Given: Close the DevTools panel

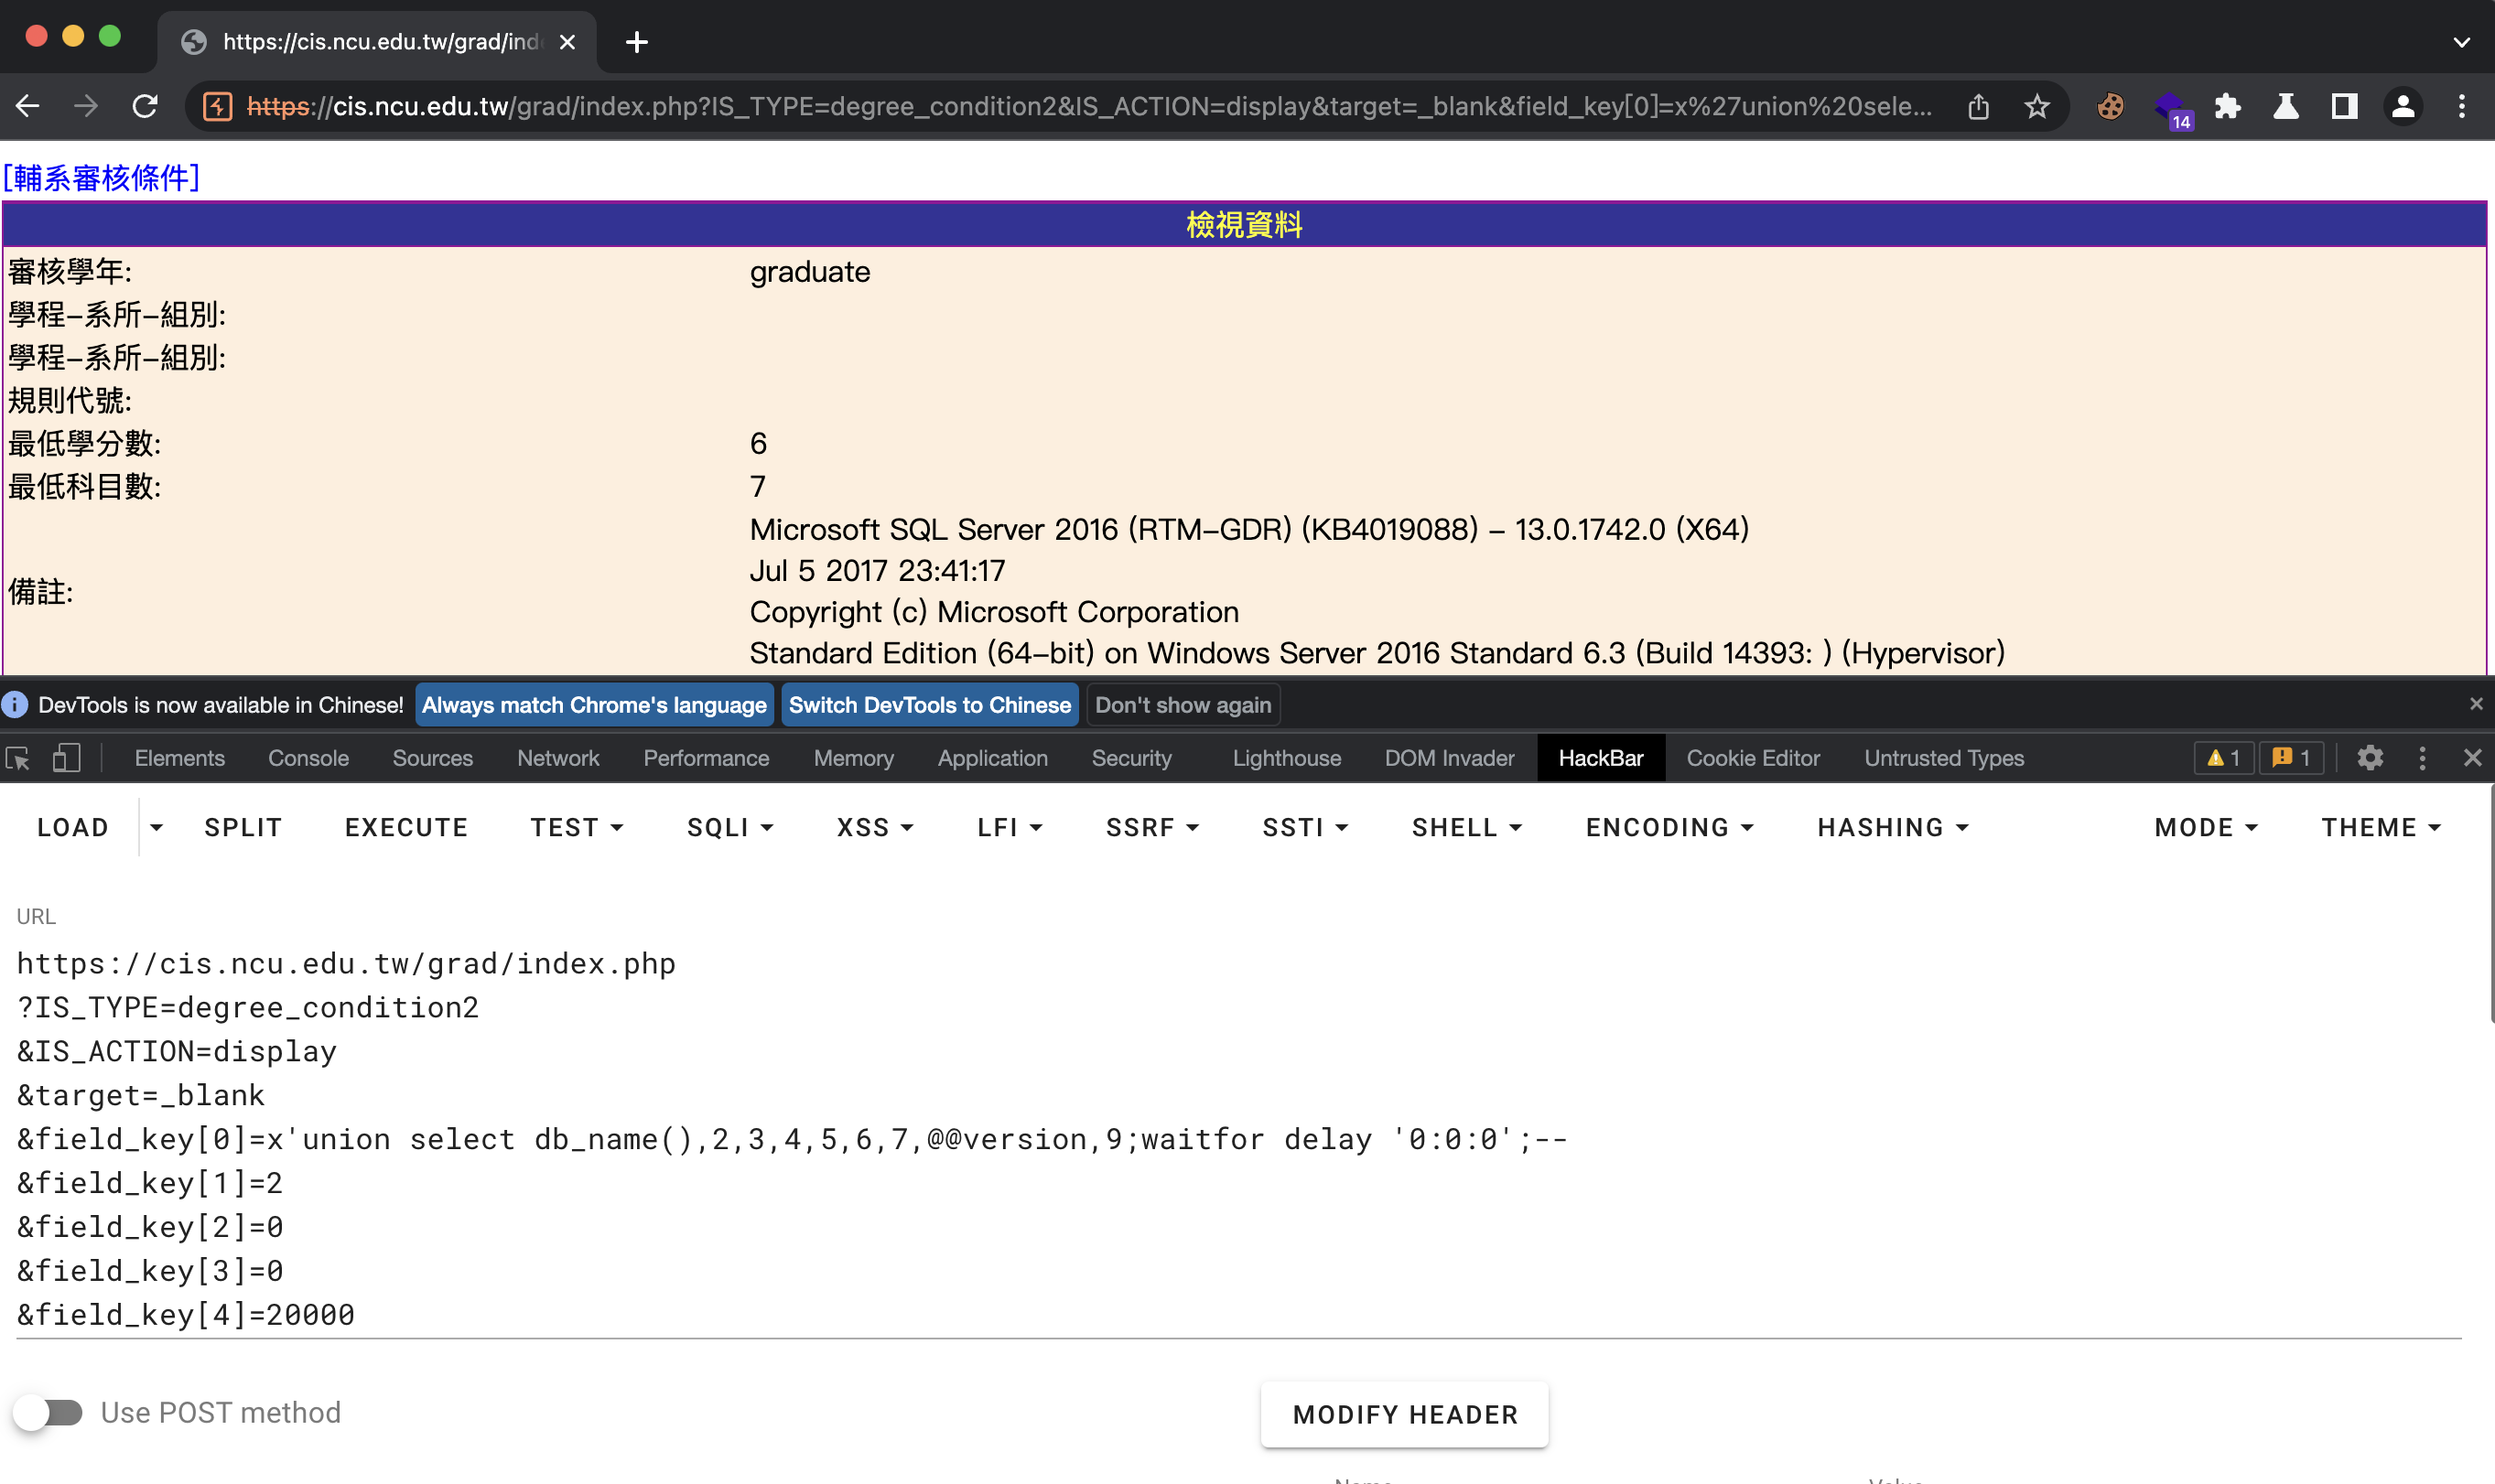Looking at the screenshot, I should coord(2472,758).
